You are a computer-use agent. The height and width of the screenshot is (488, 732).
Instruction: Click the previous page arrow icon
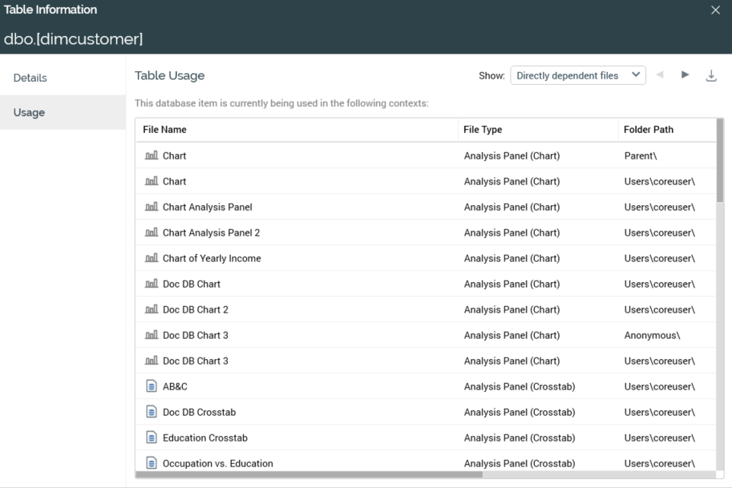click(x=660, y=75)
